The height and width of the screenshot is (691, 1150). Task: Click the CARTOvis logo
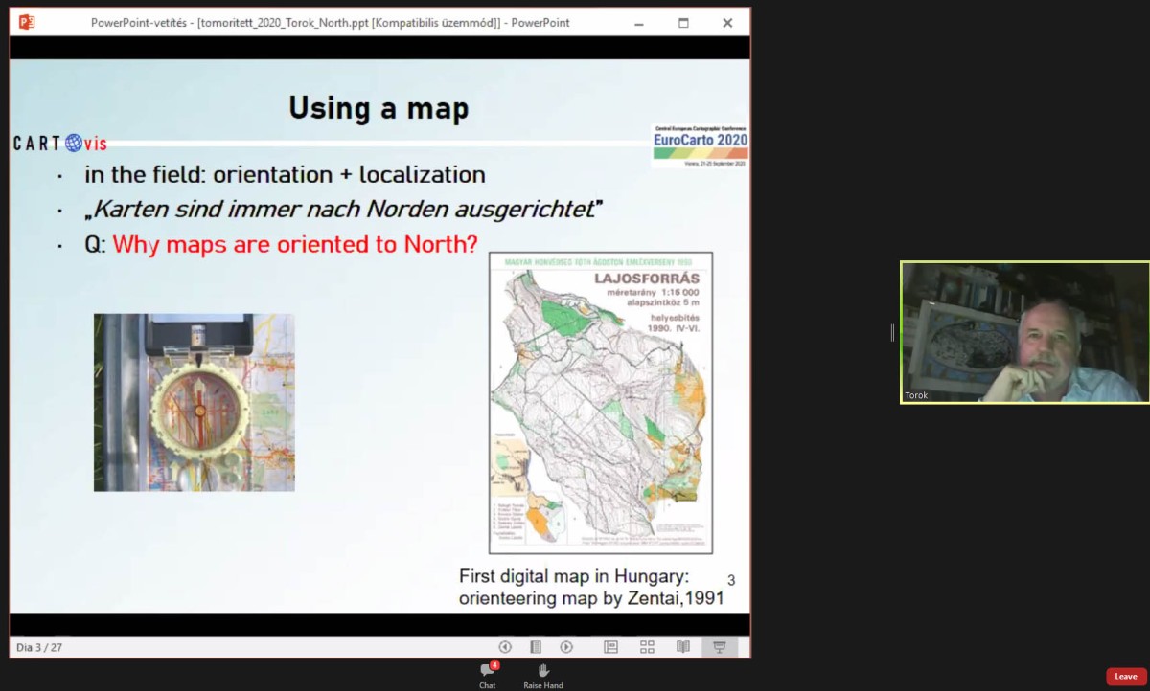click(x=59, y=144)
